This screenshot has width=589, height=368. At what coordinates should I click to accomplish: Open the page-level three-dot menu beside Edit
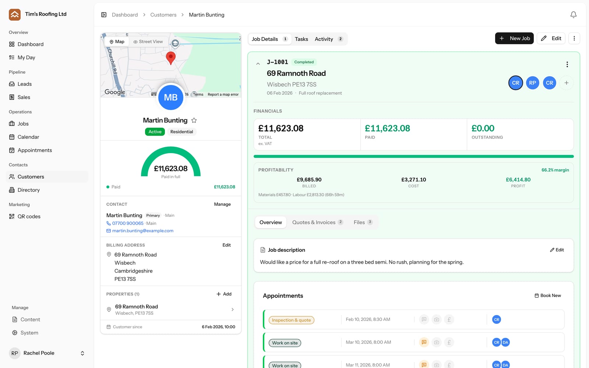pos(574,38)
